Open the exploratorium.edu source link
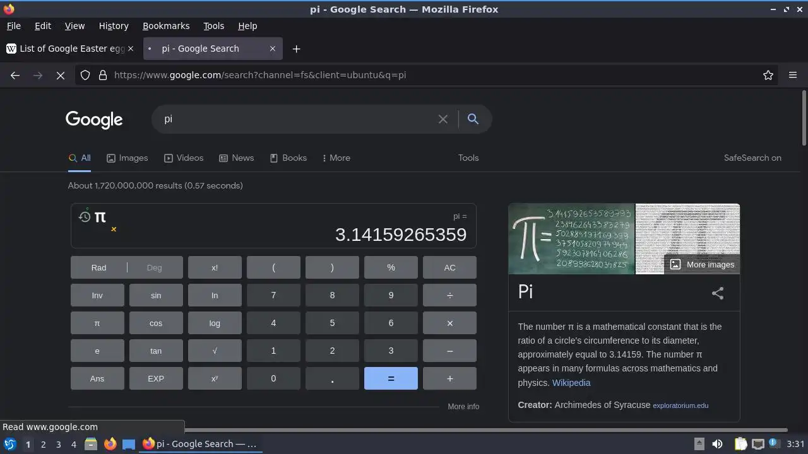Viewport: 808px width, 454px height. click(x=680, y=405)
